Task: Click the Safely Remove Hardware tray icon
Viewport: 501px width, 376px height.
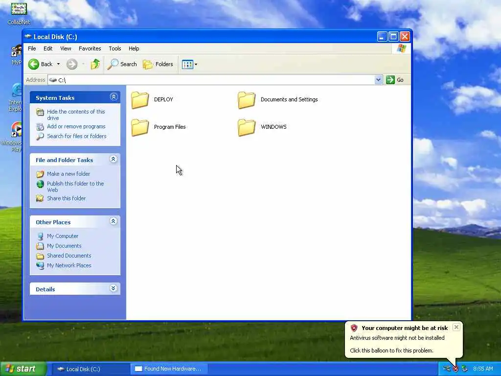Action: 465,369
